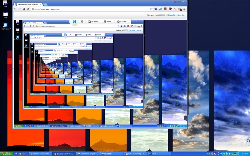This screenshot has width=250, height=156.
Task: Open a new browser tab
Action: (45, 5)
